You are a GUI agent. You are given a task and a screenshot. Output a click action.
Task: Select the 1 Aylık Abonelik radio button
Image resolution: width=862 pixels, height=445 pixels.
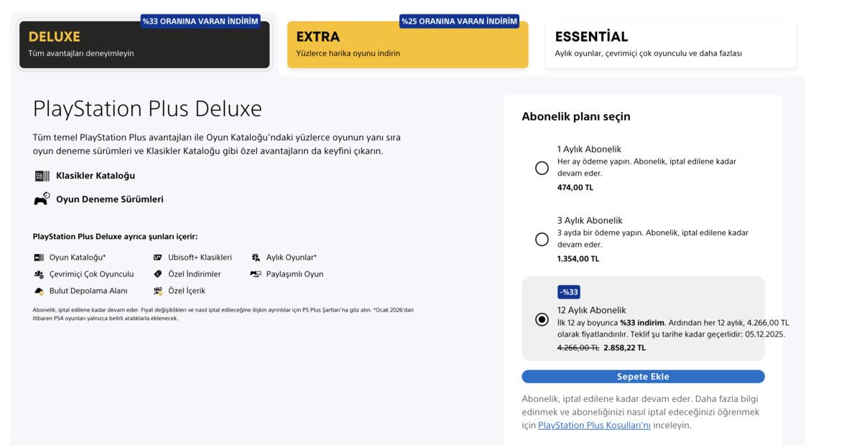(542, 168)
